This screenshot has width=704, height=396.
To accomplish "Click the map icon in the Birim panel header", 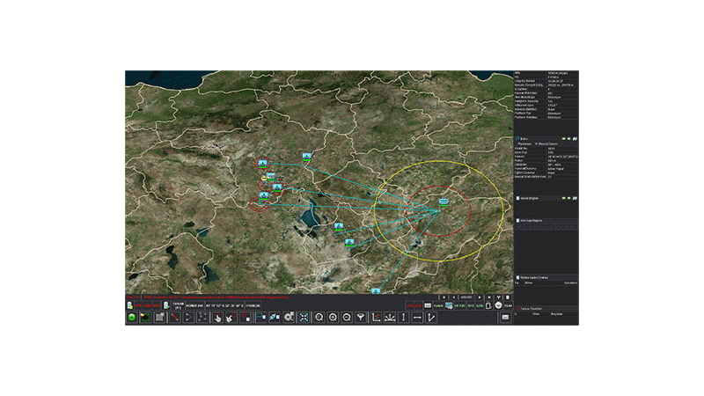I will coord(575,139).
